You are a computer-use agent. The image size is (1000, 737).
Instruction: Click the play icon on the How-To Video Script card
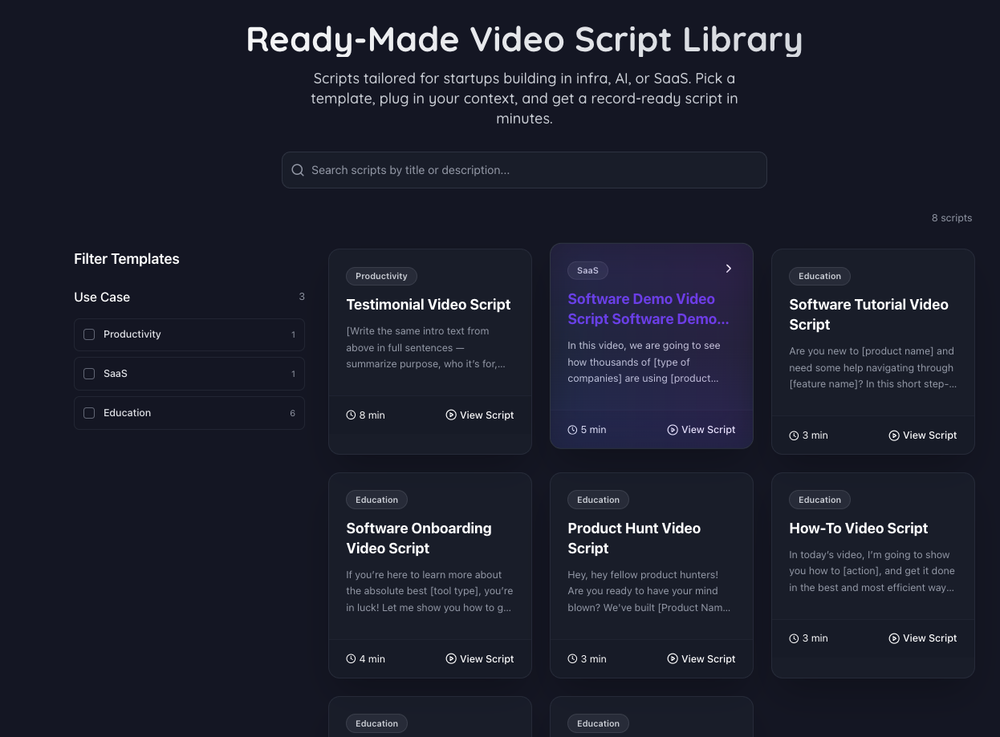click(x=893, y=638)
